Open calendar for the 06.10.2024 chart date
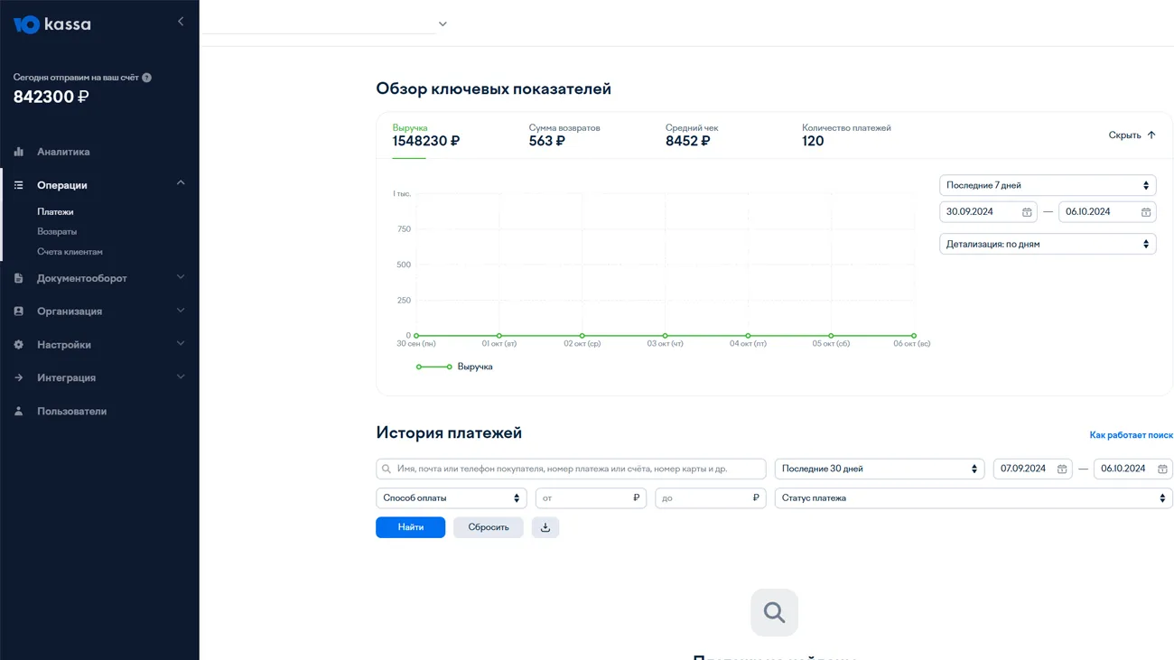Viewport: 1174px width, 660px height. coord(1146,212)
